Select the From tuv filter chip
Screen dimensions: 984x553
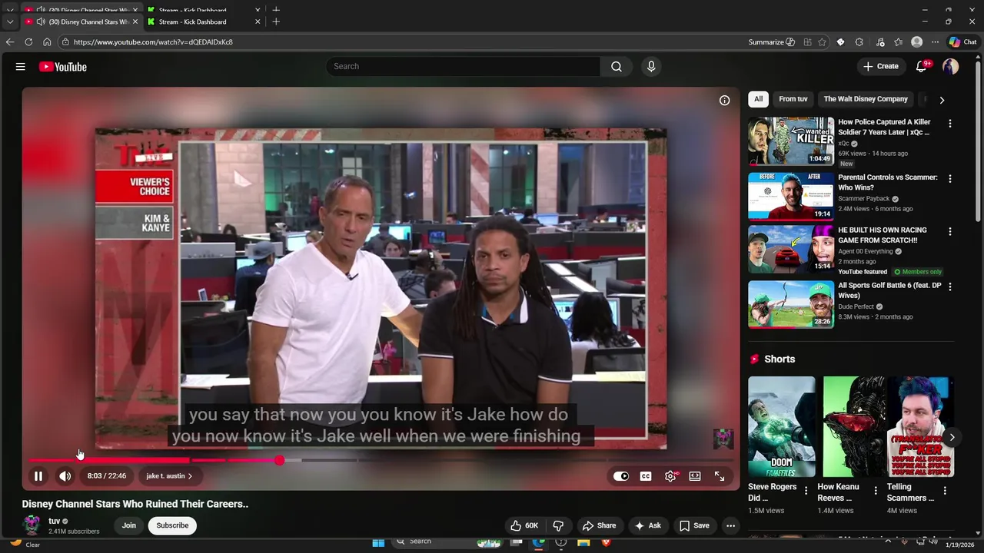pos(793,99)
